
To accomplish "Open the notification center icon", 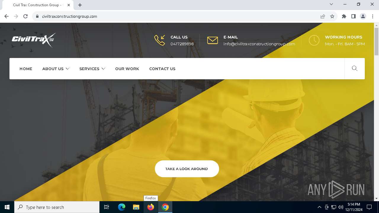I will 369,207.
